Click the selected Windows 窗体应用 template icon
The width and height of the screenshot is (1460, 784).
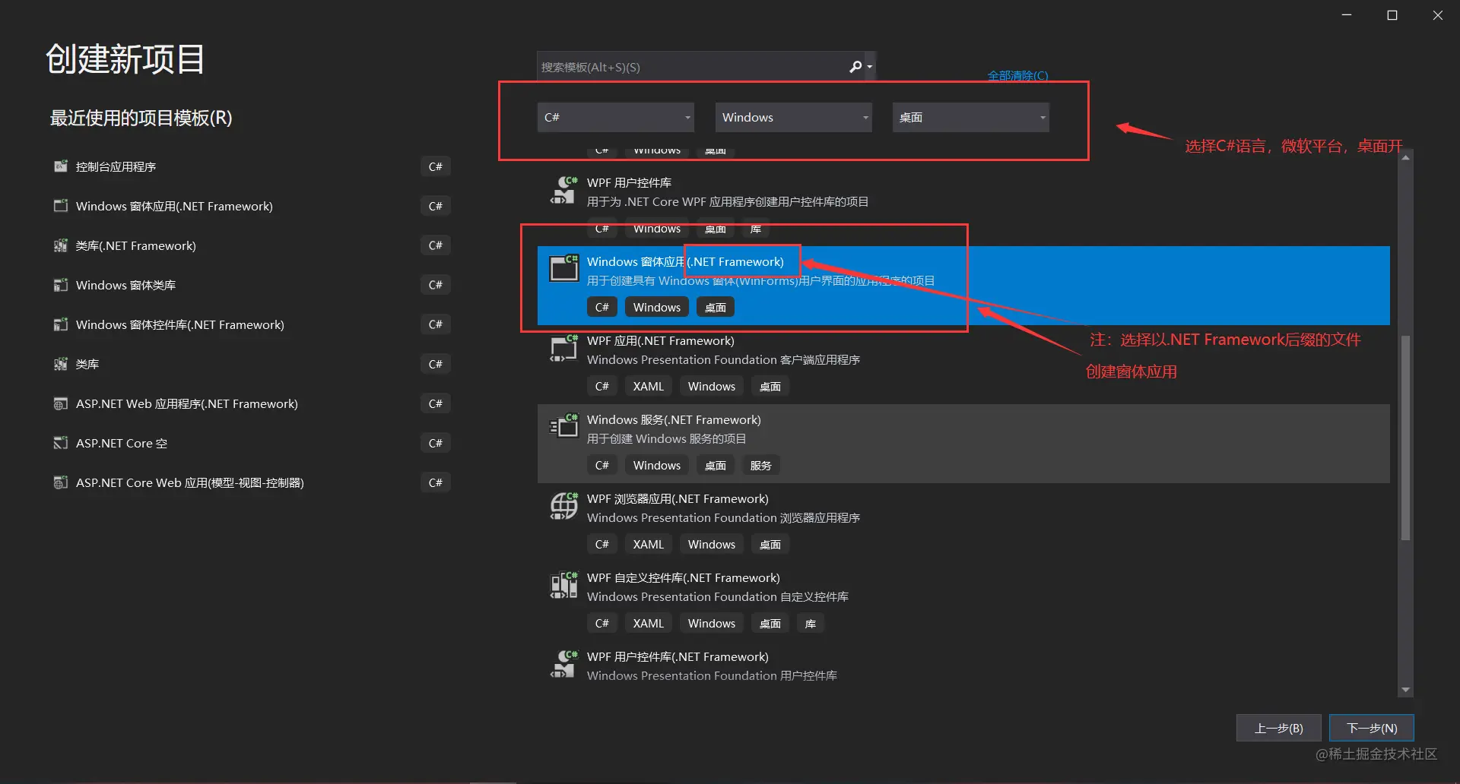coord(563,268)
